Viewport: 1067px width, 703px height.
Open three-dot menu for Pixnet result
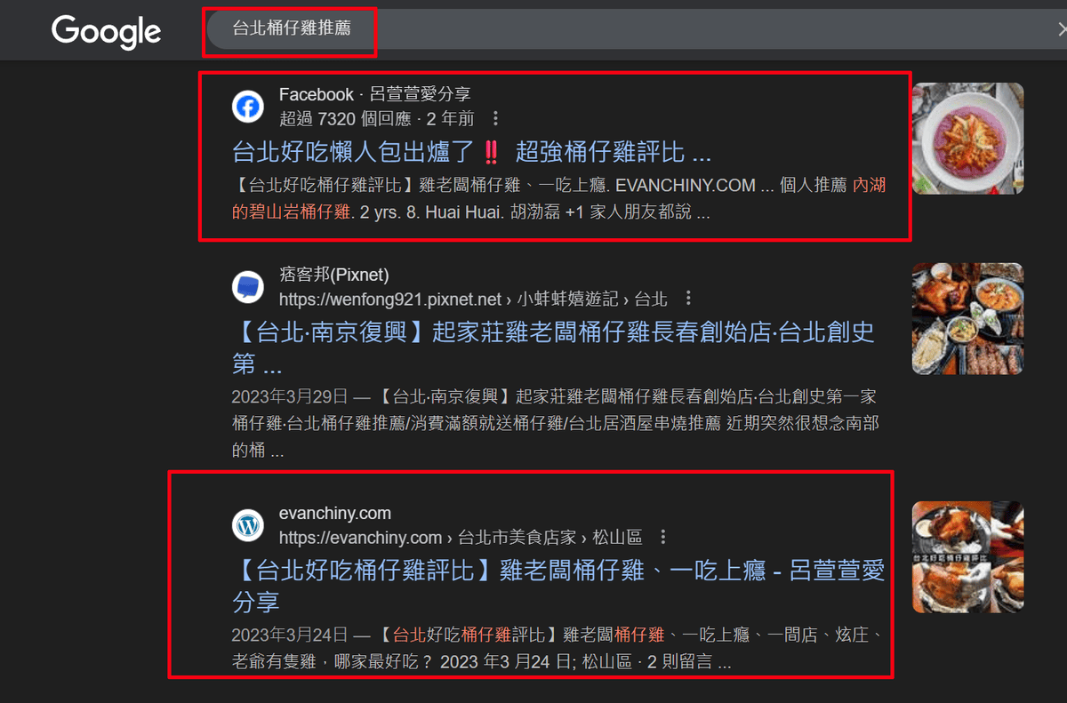[x=688, y=299]
